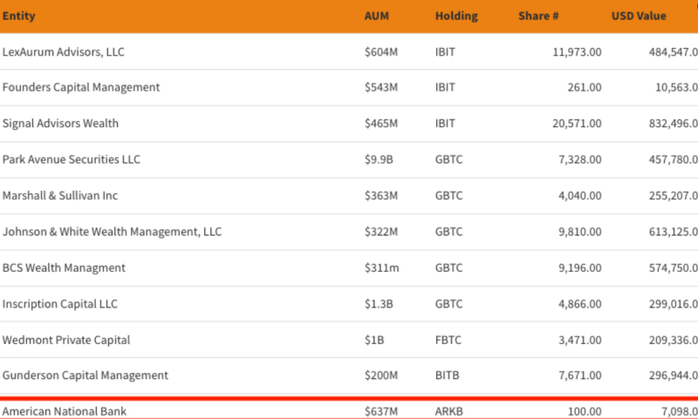
Task: Click USD value starting 613,125
Action: coord(673,232)
